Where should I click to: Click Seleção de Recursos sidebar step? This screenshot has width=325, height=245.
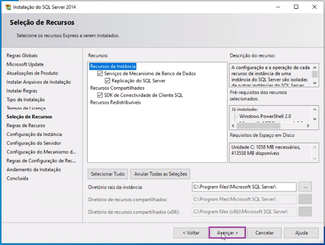tap(29, 117)
